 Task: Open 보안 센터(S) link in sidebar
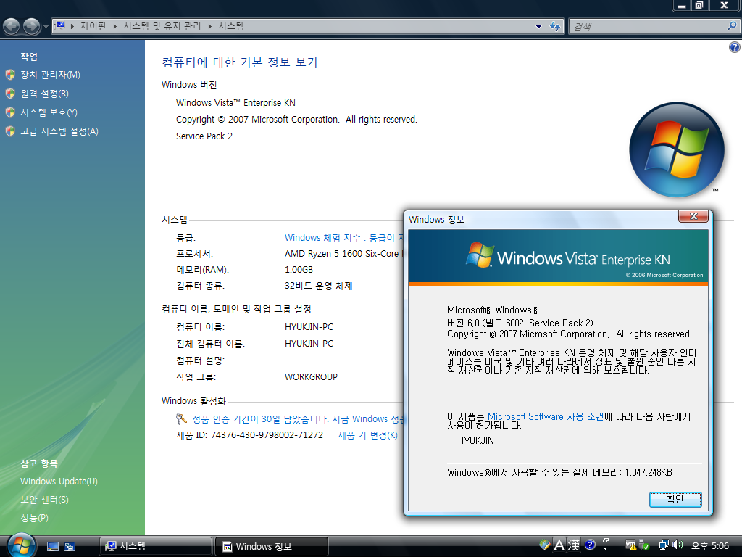pos(44,500)
